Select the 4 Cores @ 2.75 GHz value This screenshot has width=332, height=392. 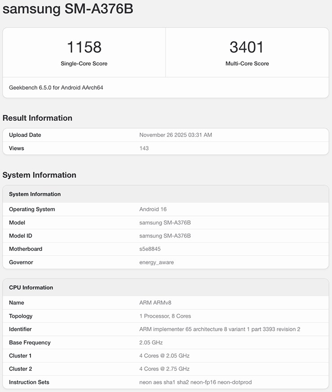pyautogui.click(x=164, y=369)
